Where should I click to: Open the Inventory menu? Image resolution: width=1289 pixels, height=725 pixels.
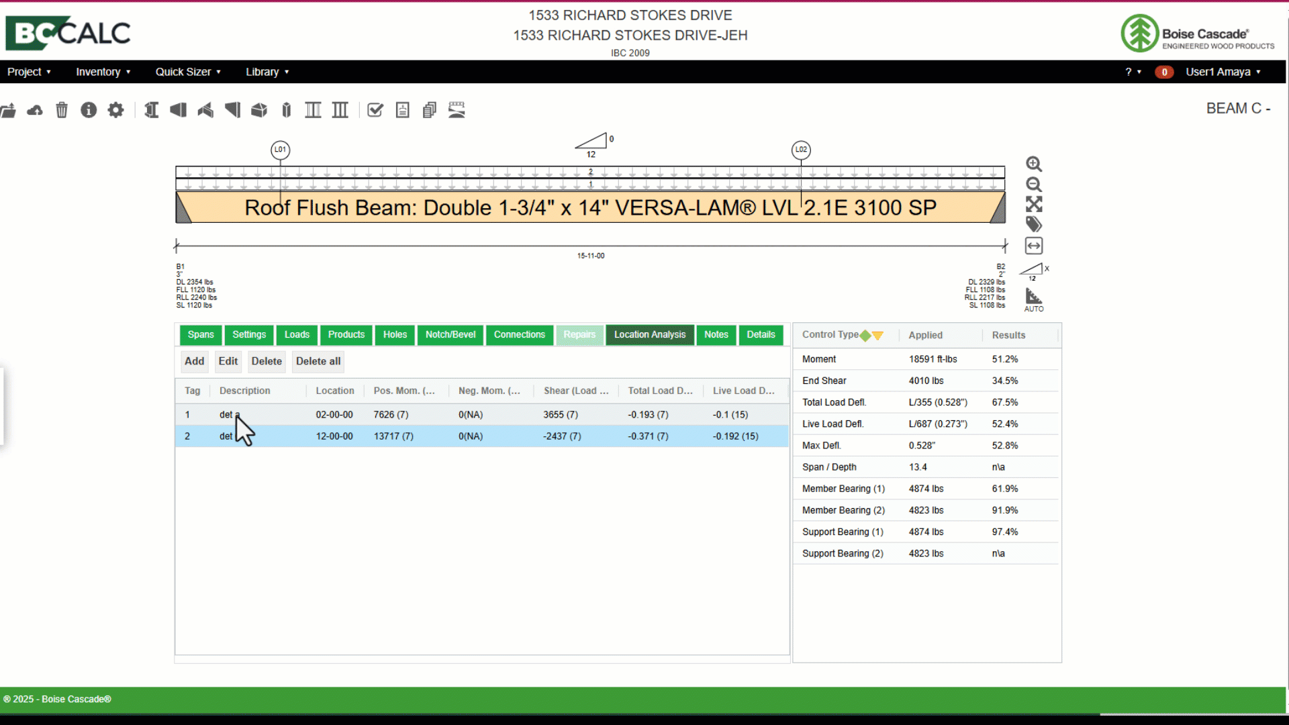point(103,72)
